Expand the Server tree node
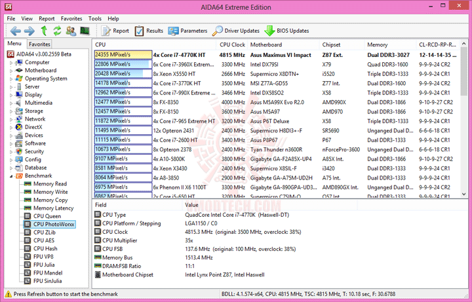This screenshot has width=472, height=302. click(x=11, y=87)
